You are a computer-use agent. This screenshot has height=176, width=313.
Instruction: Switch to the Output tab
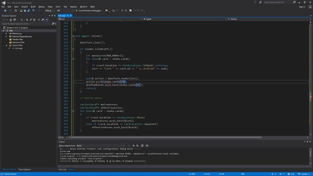point(71,170)
